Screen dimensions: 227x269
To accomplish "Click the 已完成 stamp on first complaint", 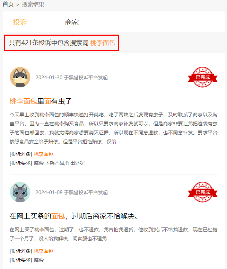I will pyautogui.click(x=203, y=77).
